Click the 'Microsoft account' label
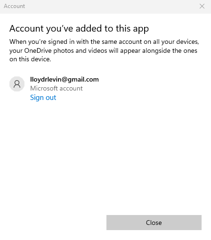The height and width of the screenshot is (240, 211). 57,88
